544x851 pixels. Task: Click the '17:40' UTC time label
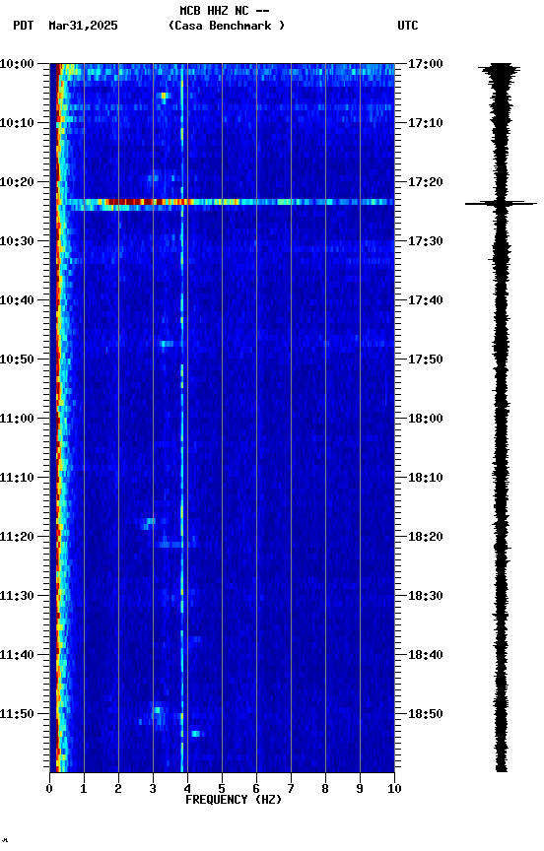[426, 300]
